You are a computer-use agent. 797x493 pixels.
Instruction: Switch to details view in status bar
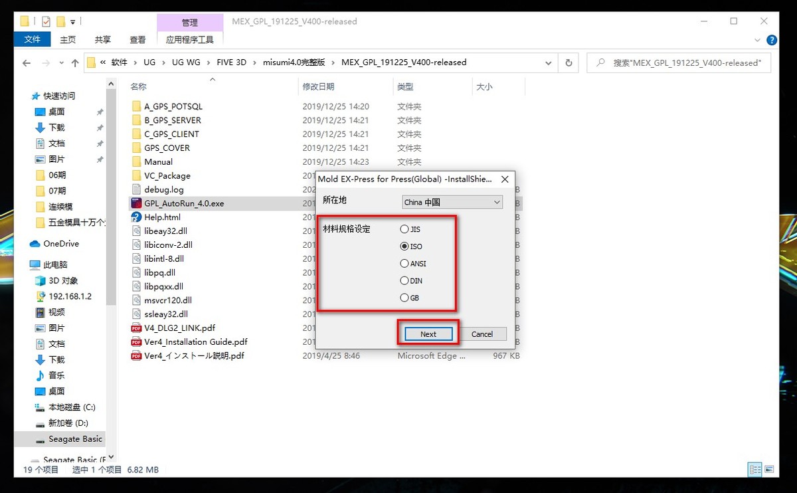point(754,469)
